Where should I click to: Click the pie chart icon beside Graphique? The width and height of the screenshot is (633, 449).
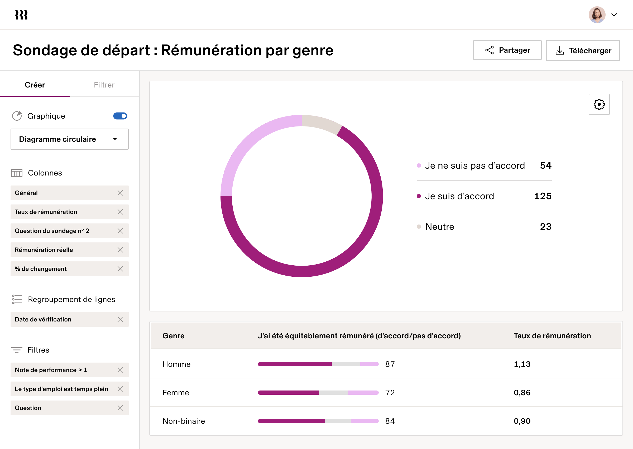pyautogui.click(x=17, y=116)
